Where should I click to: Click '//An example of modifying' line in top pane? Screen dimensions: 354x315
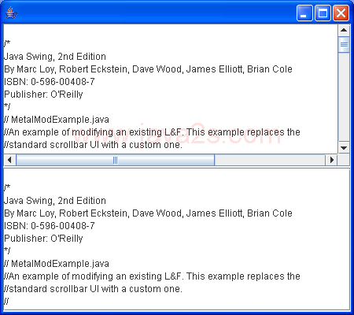[152, 132]
